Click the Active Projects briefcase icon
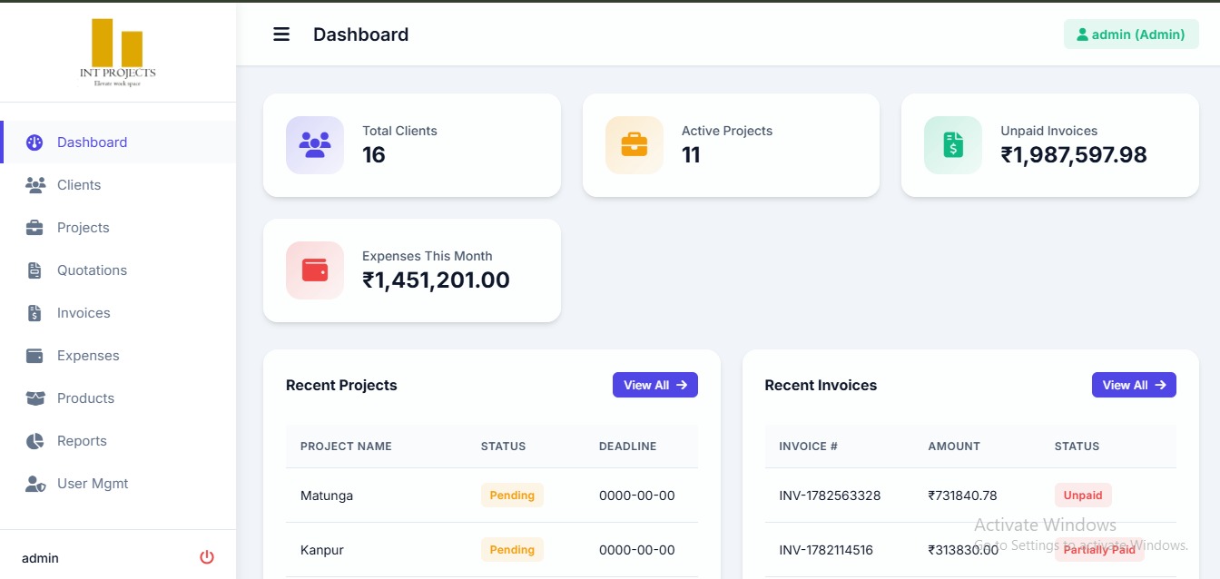The width and height of the screenshot is (1220, 579). pyautogui.click(x=635, y=145)
